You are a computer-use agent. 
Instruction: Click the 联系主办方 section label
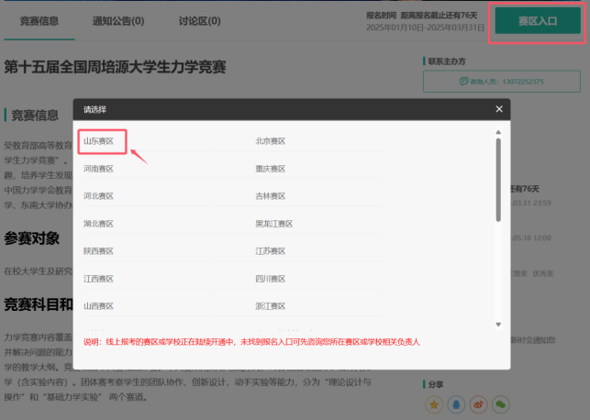coord(447,61)
